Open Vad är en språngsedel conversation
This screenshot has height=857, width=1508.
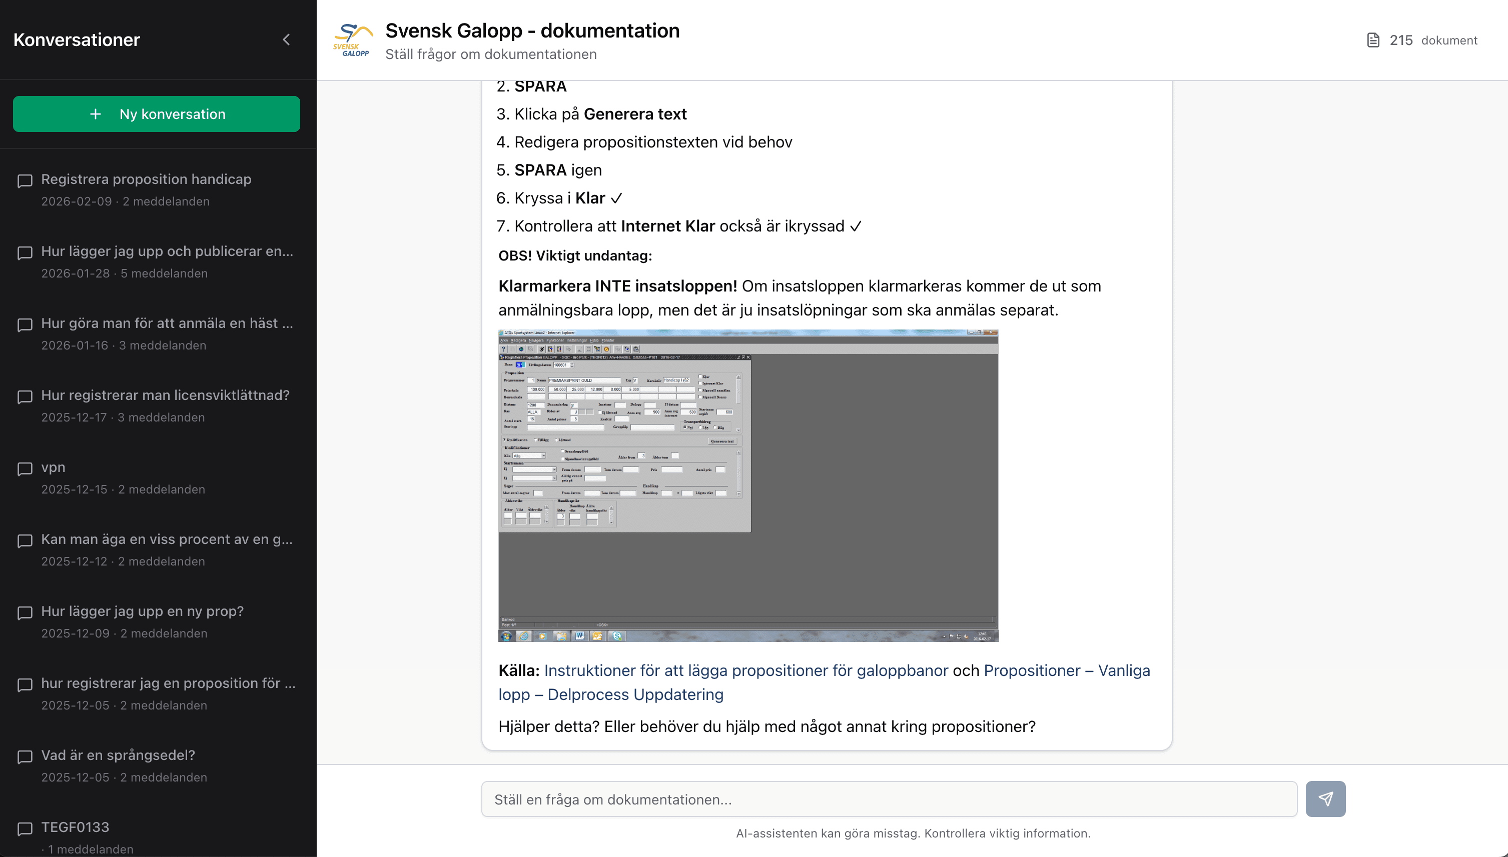(x=118, y=755)
